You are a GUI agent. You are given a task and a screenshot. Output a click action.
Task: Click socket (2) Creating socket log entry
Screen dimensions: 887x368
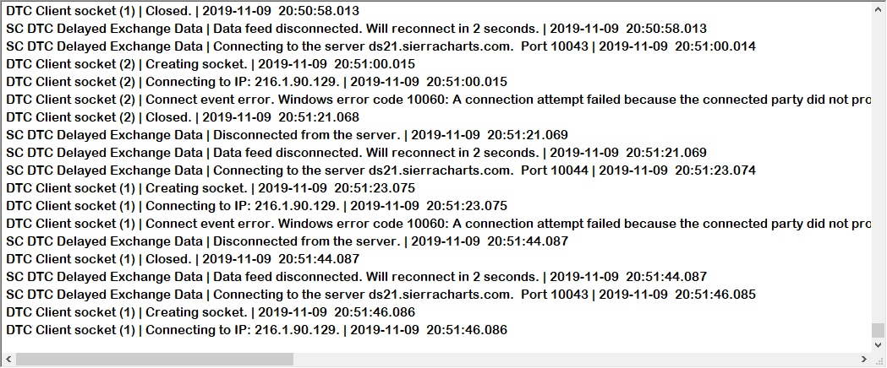pos(211,64)
